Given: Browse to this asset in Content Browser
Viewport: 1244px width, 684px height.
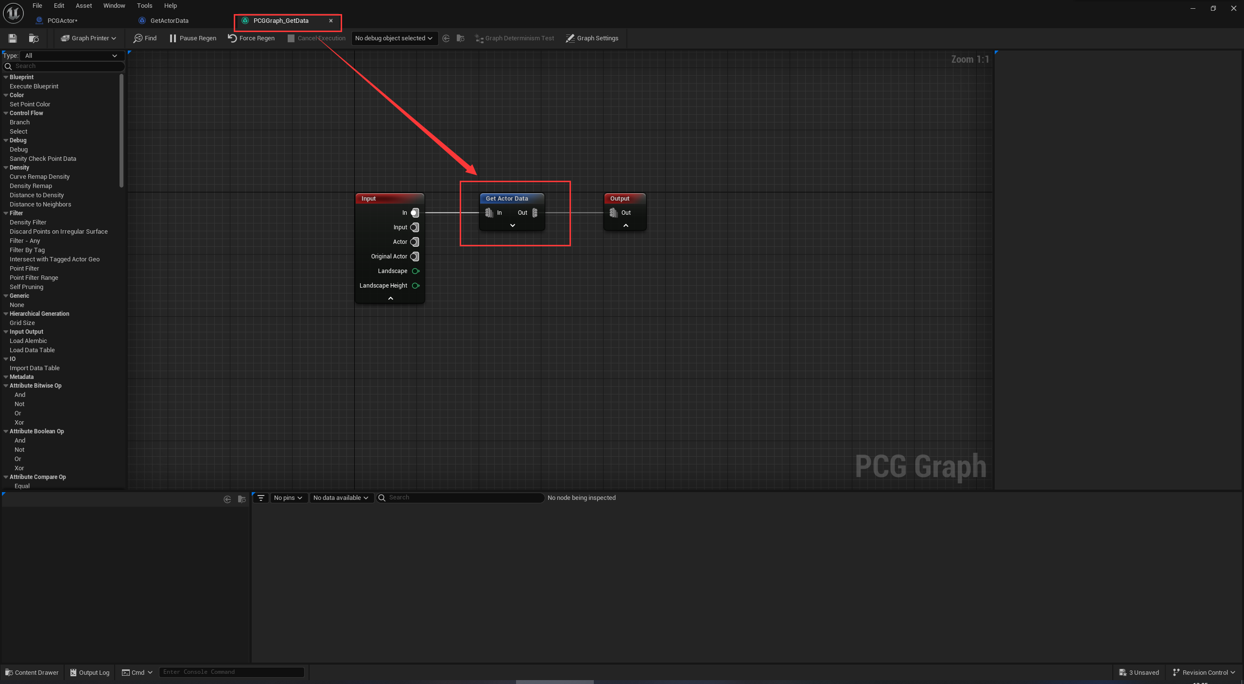Looking at the screenshot, I should 33,38.
